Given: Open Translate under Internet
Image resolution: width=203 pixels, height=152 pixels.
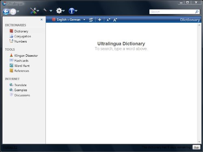Looking at the screenshot, I should tap(20, 85).
